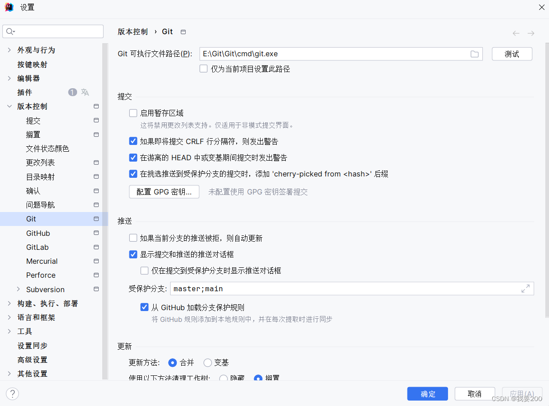The height and width of the screenshot is (406, 549).
Task: Click the project-level icon on 更改列表 row
Action: pyautogui.click(x=96, y=162)
